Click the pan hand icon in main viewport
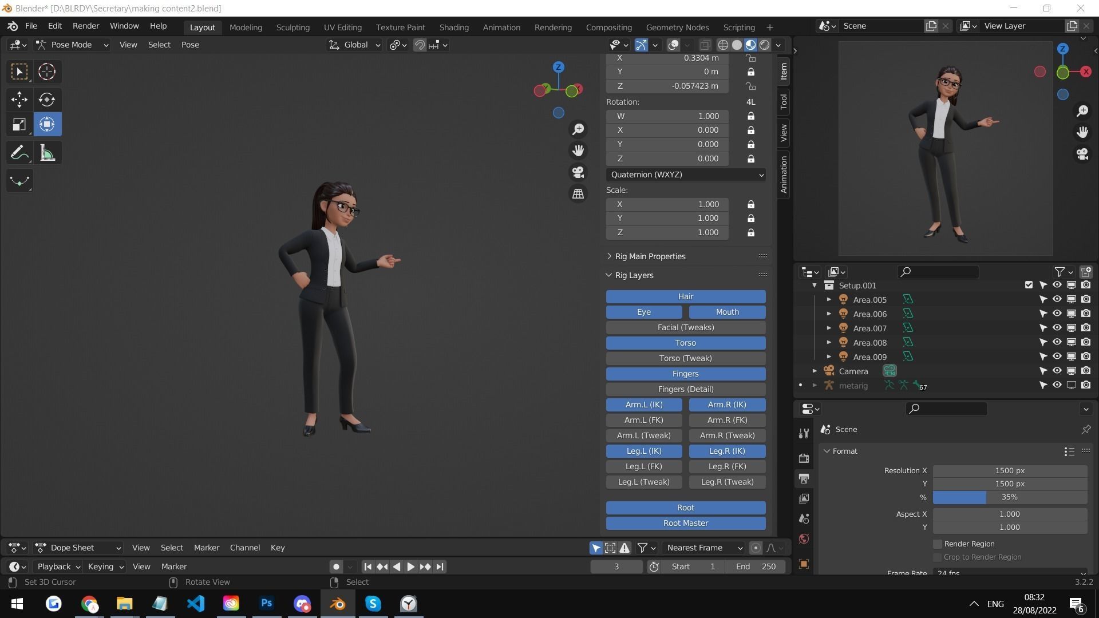The image size is (1099, 618). pos(578,150)
